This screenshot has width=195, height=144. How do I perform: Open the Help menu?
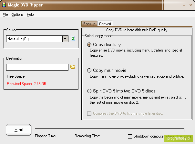[30, 14]
